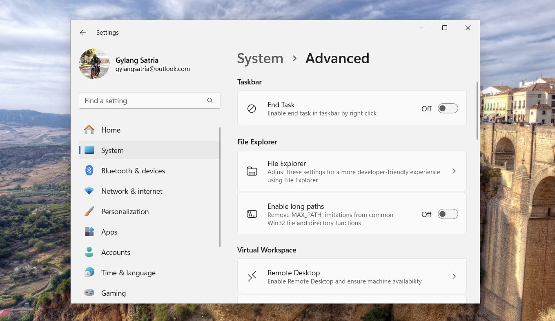
Task: Open Network & internet settings
Action: point(149,191)
